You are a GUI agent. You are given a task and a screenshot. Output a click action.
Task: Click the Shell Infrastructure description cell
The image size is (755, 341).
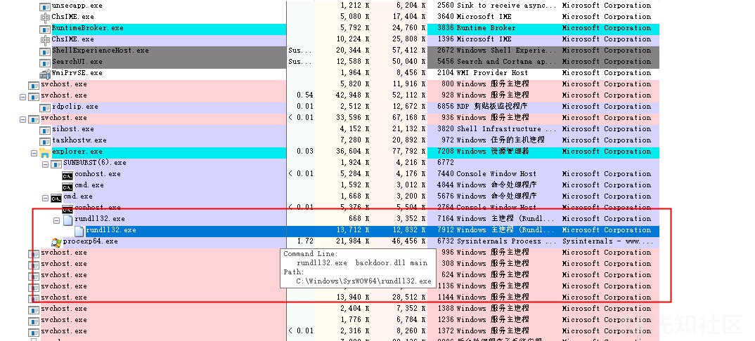click(505, 128)
